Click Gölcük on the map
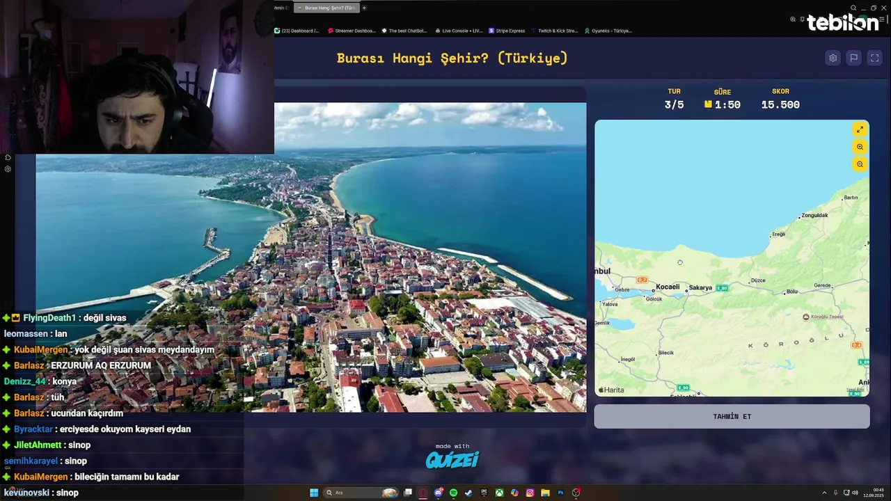Screen dimensions: 891x501 tap(654, 299)
